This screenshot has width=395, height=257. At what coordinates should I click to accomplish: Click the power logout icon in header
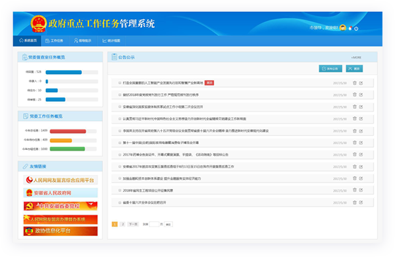pos(356,28)
